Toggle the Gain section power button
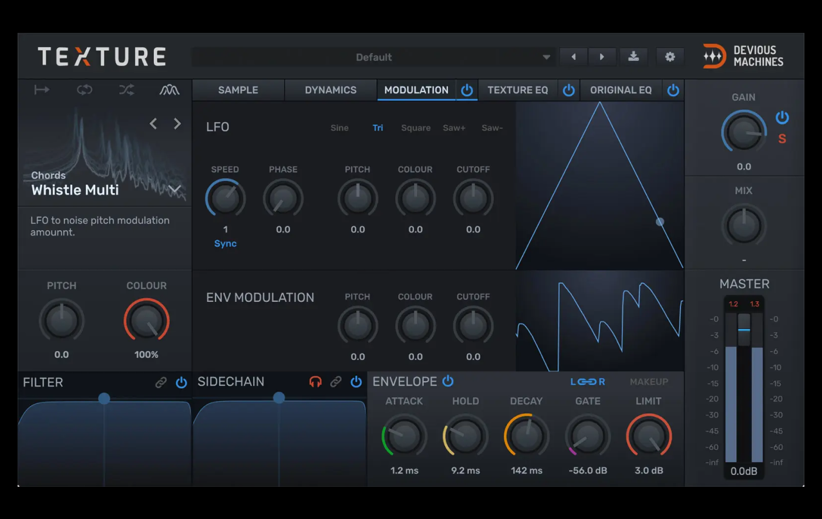The height and width of the screenshot is (519, 822). (782, 117)
